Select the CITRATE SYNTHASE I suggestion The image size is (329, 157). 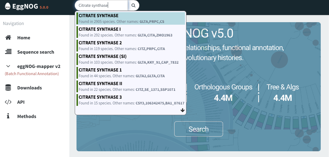coord(131,32)
